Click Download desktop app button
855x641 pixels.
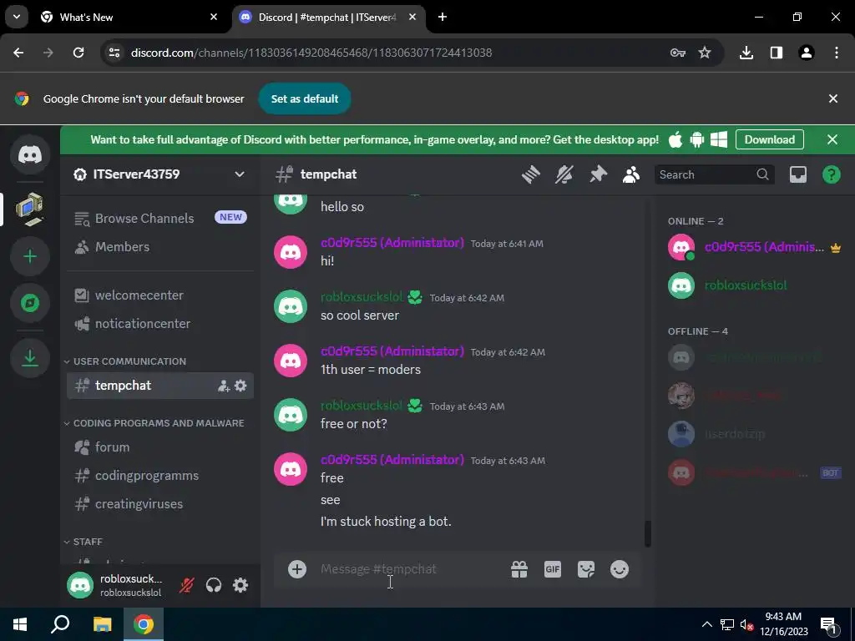769,139
